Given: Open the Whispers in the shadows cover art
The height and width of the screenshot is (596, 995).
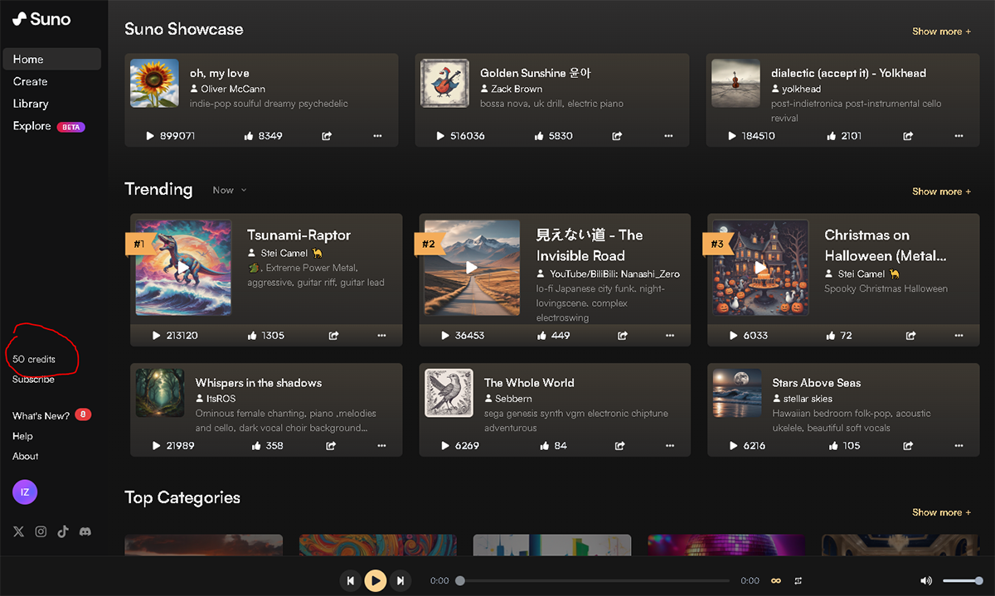Looking at the screenshot, I should point(160,393).
